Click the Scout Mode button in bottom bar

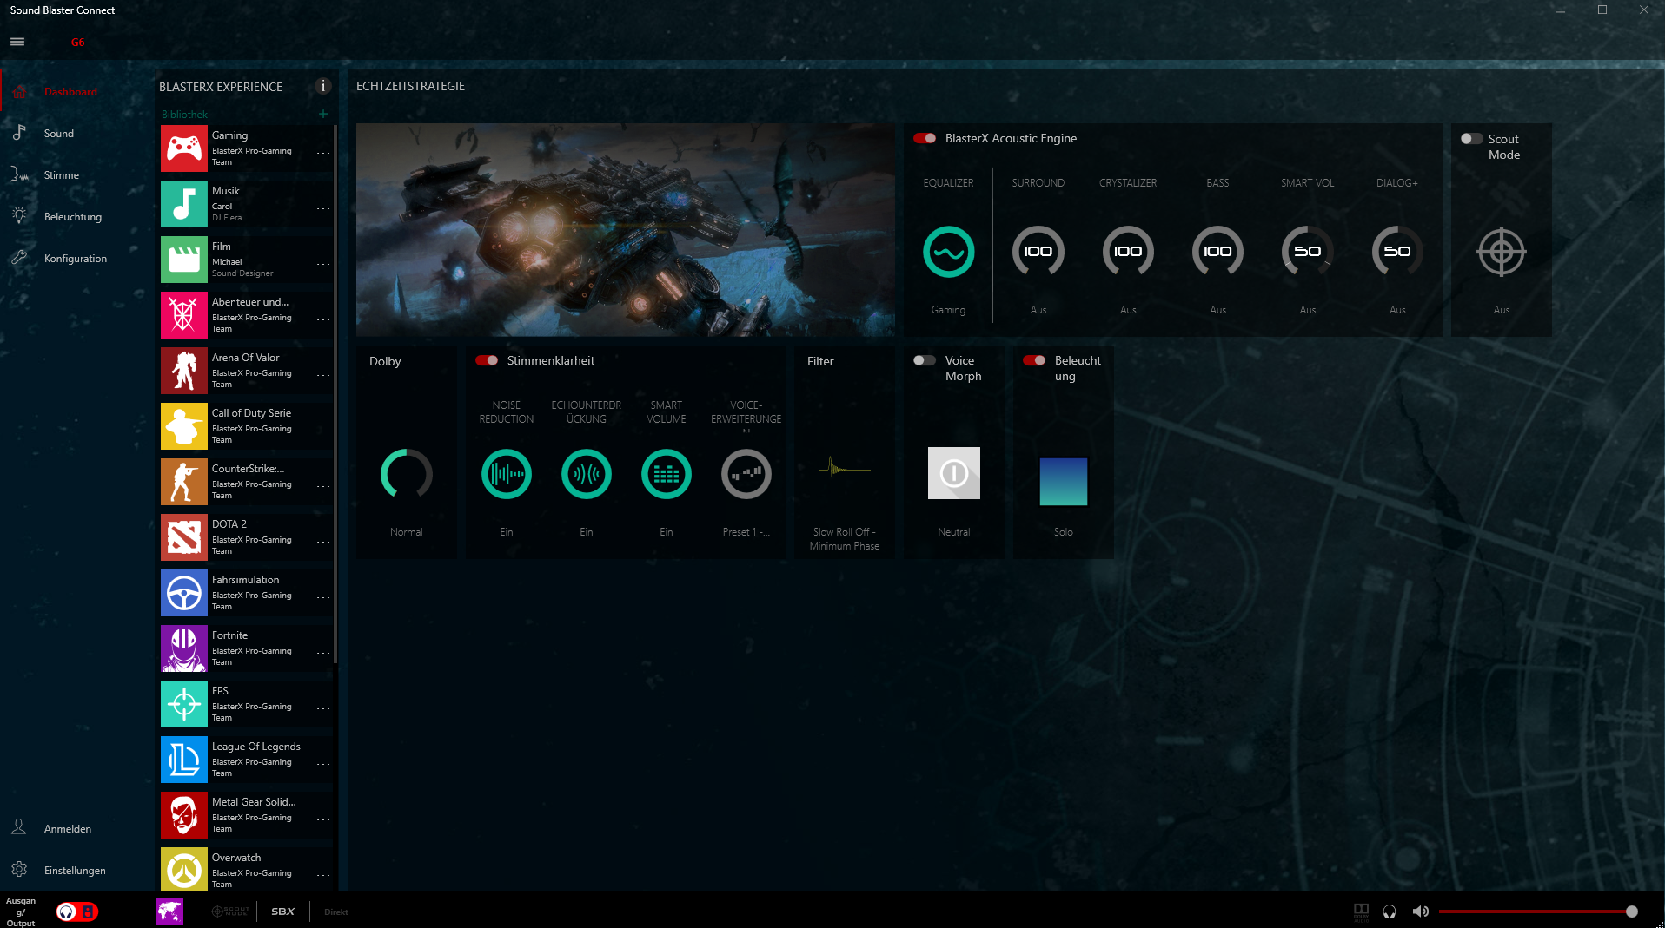coord(230,912)
